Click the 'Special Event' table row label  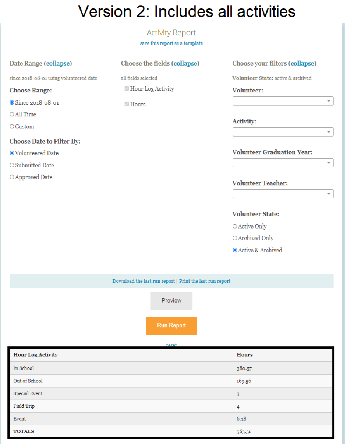[28, 393]
